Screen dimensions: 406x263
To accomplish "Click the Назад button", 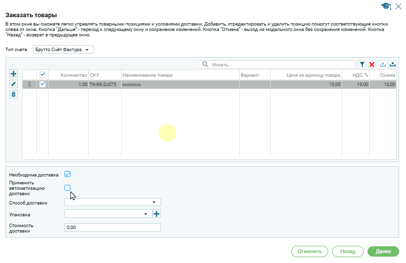I will (347, 251).
